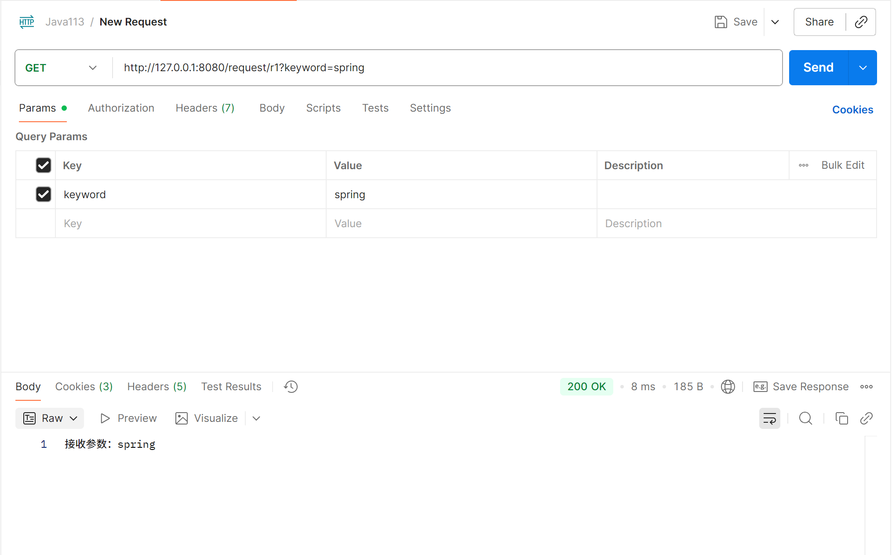Click the three-dot options icon beside Bulk Edit

pos(804,165)
